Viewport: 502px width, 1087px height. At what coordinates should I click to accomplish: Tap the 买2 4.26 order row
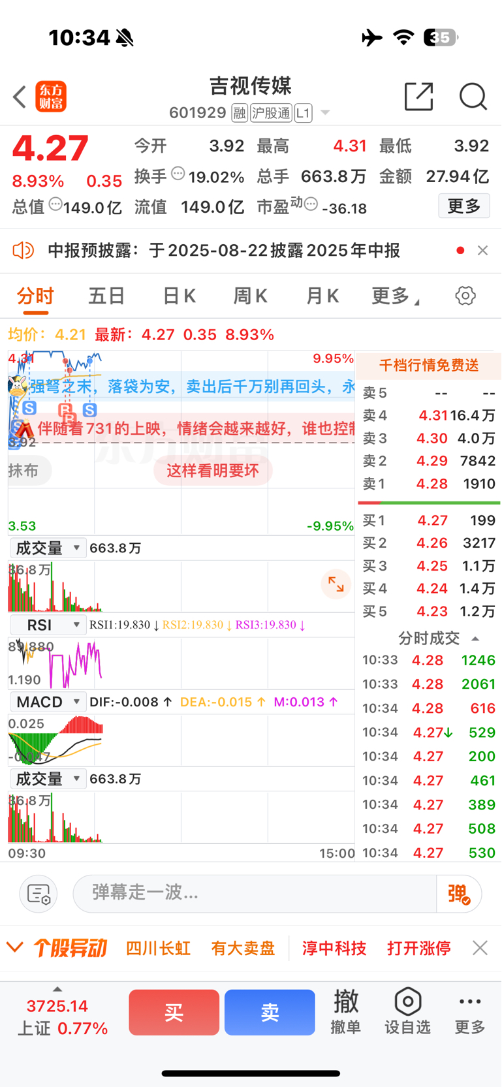(x=429, y=543)
